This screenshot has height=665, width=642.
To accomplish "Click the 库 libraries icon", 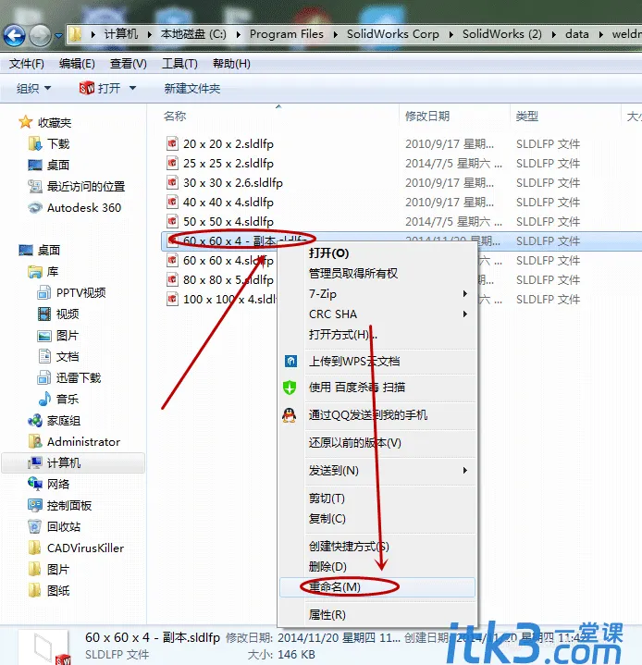I will click(35, 271).
